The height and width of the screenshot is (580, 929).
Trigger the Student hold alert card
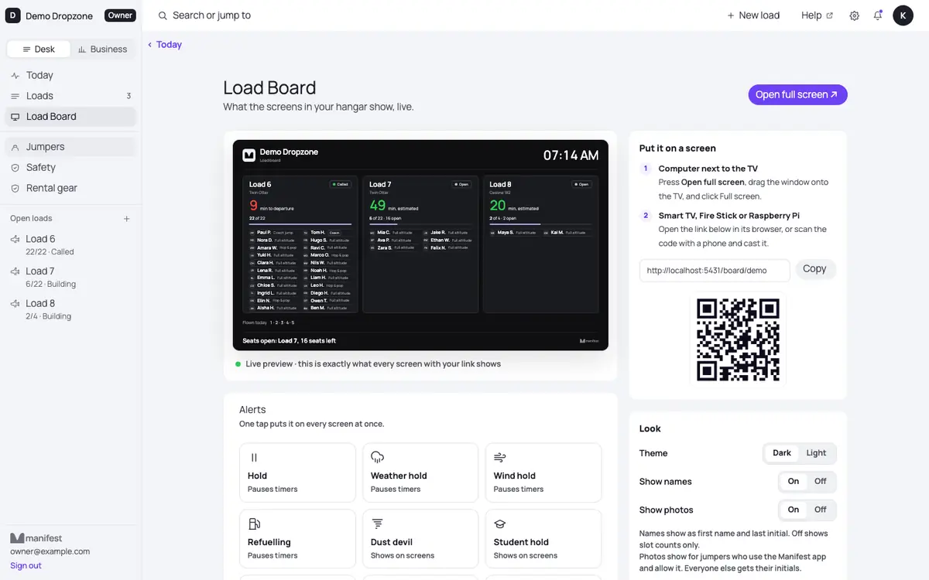pos(543,539)
